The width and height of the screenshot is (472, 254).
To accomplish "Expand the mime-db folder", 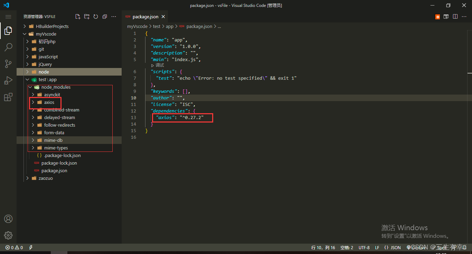I will pos(69,140).
